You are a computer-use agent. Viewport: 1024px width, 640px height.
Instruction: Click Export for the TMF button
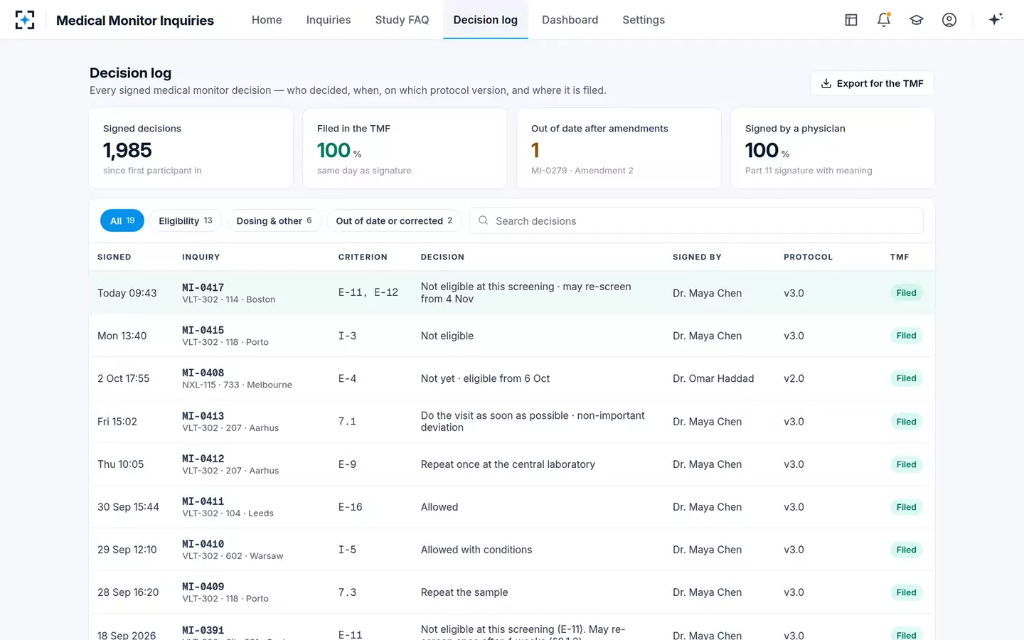pos(872,83)
